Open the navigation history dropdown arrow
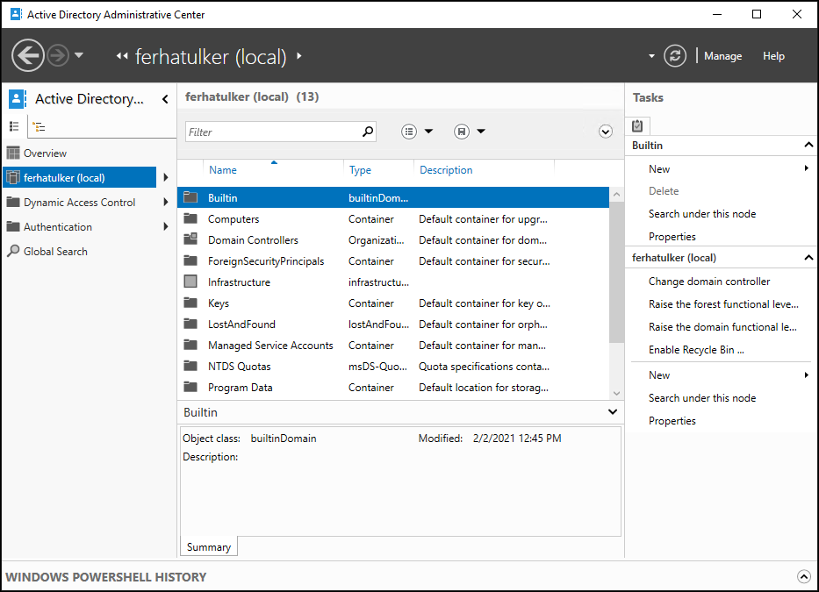Viewport: 819px width, 592px height. click(x=79, y=54)
